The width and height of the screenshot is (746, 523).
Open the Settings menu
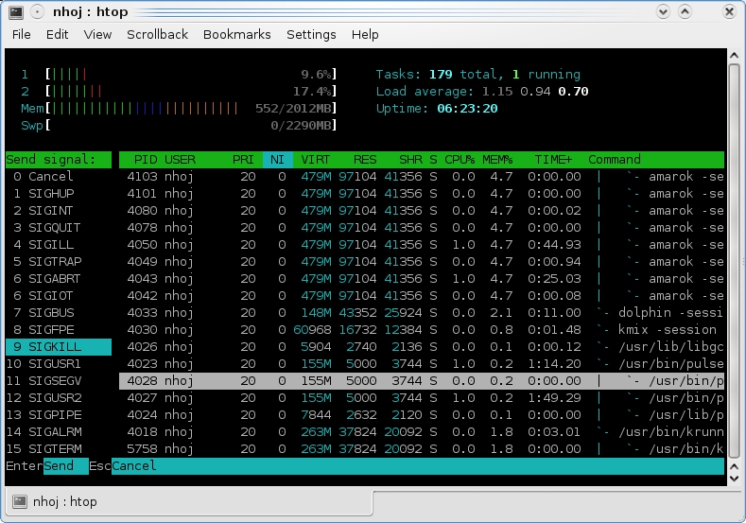(311, 34)
